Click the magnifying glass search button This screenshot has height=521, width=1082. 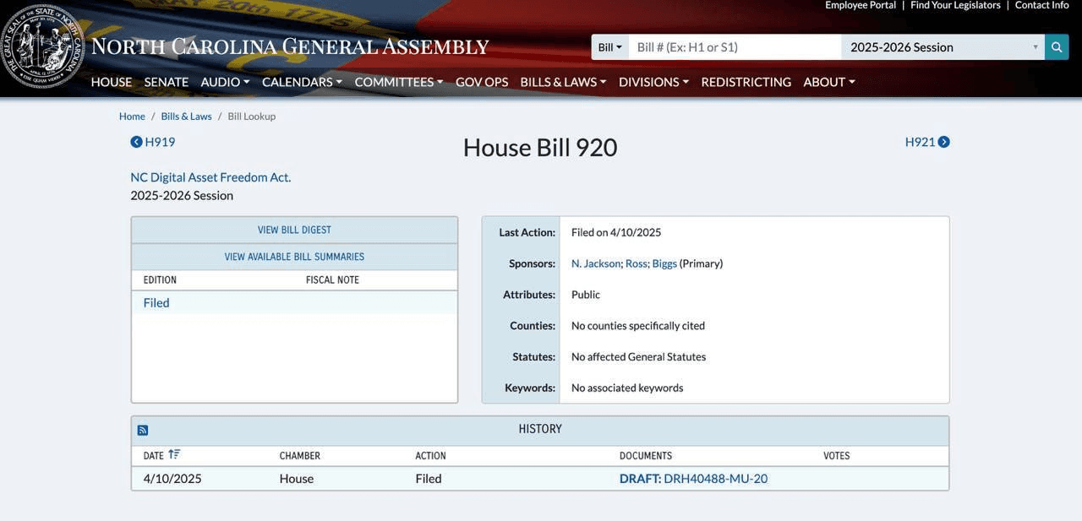[1057, 47]
